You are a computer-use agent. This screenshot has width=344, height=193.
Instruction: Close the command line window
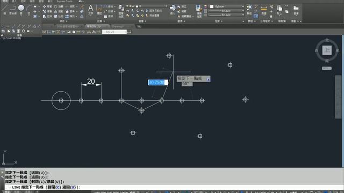[x=2, y=172]
